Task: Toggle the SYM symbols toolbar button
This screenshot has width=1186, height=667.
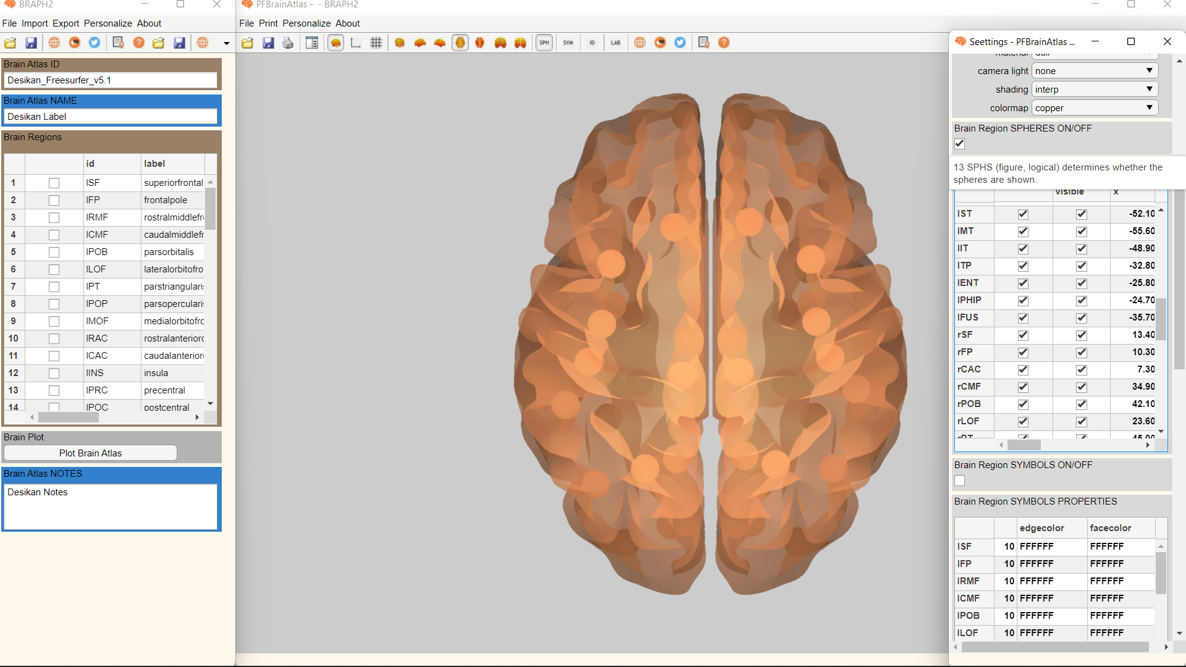Action: [x=568, y=43]
